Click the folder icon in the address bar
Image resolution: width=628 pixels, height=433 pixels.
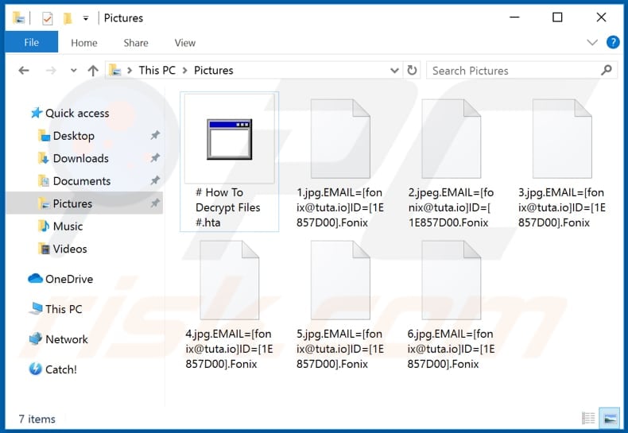click(x=115, y=71)
